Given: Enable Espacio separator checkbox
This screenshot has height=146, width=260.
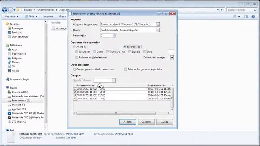Looking at the screenshot, I should [130, 52].
